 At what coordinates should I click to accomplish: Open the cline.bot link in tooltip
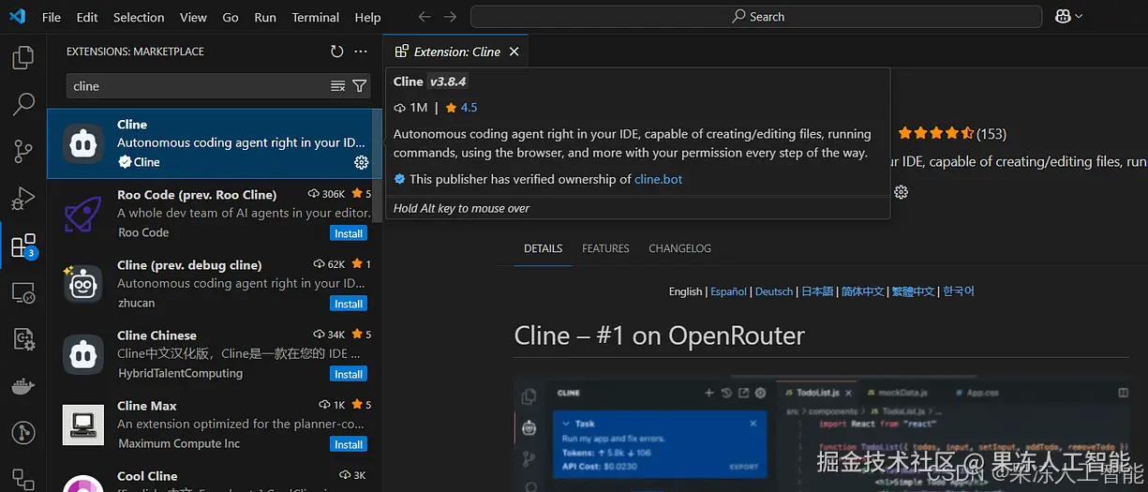(x=659, y=179)
